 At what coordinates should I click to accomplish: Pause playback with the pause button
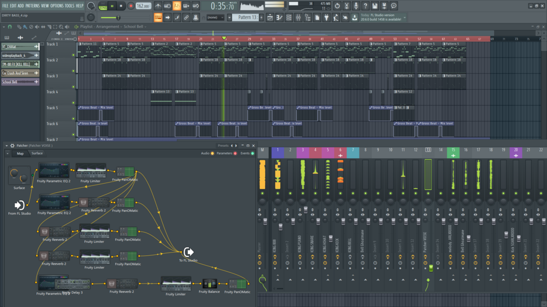click(112, 6)
